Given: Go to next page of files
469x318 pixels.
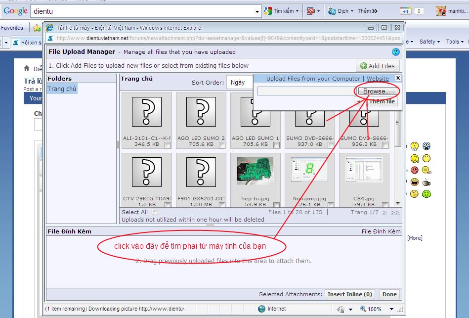Looking at the screenshot, I should pyautogui.click(x=384, y=212).
